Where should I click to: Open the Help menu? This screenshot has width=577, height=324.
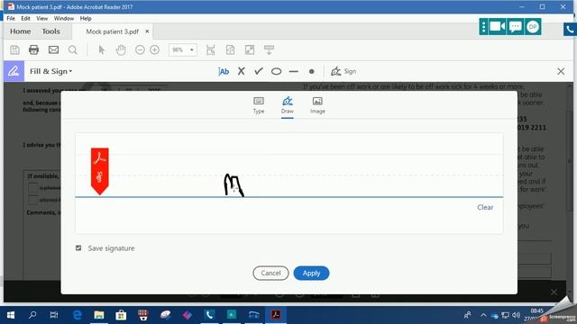pyautogui.click(x=86, y=18)
